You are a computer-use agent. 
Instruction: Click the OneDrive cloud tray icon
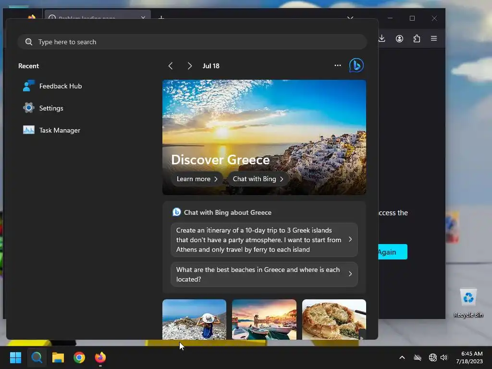tap(418, 357)
